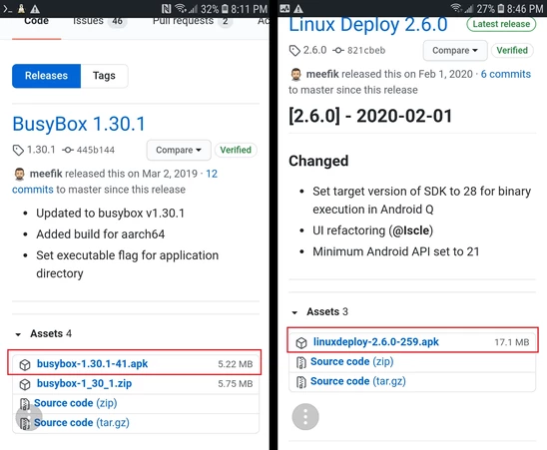The image size is (547, 450).
Task: Click meefik's avatar in the Linux Deploy release
Action: coord(295,74)
